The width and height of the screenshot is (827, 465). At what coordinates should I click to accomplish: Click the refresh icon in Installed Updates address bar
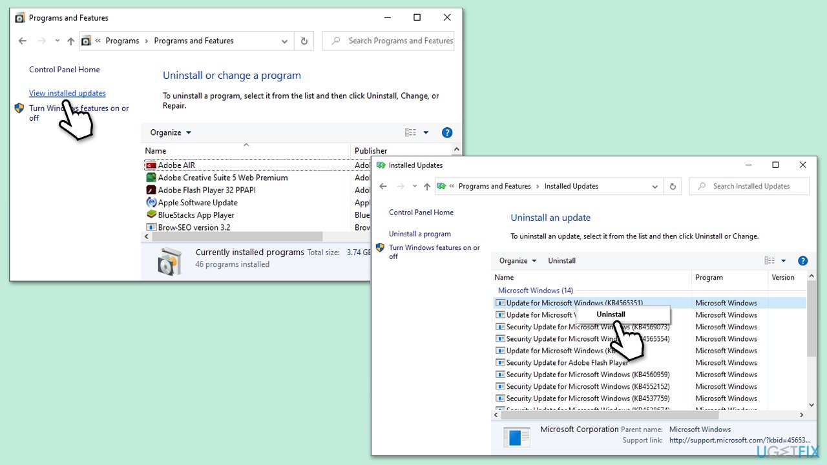click(672, 186)
